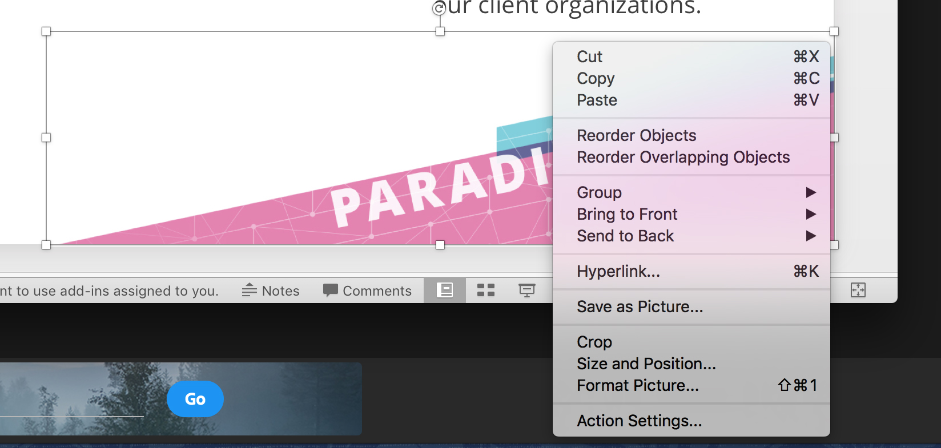Click the blue Go button

pos(195,399)
